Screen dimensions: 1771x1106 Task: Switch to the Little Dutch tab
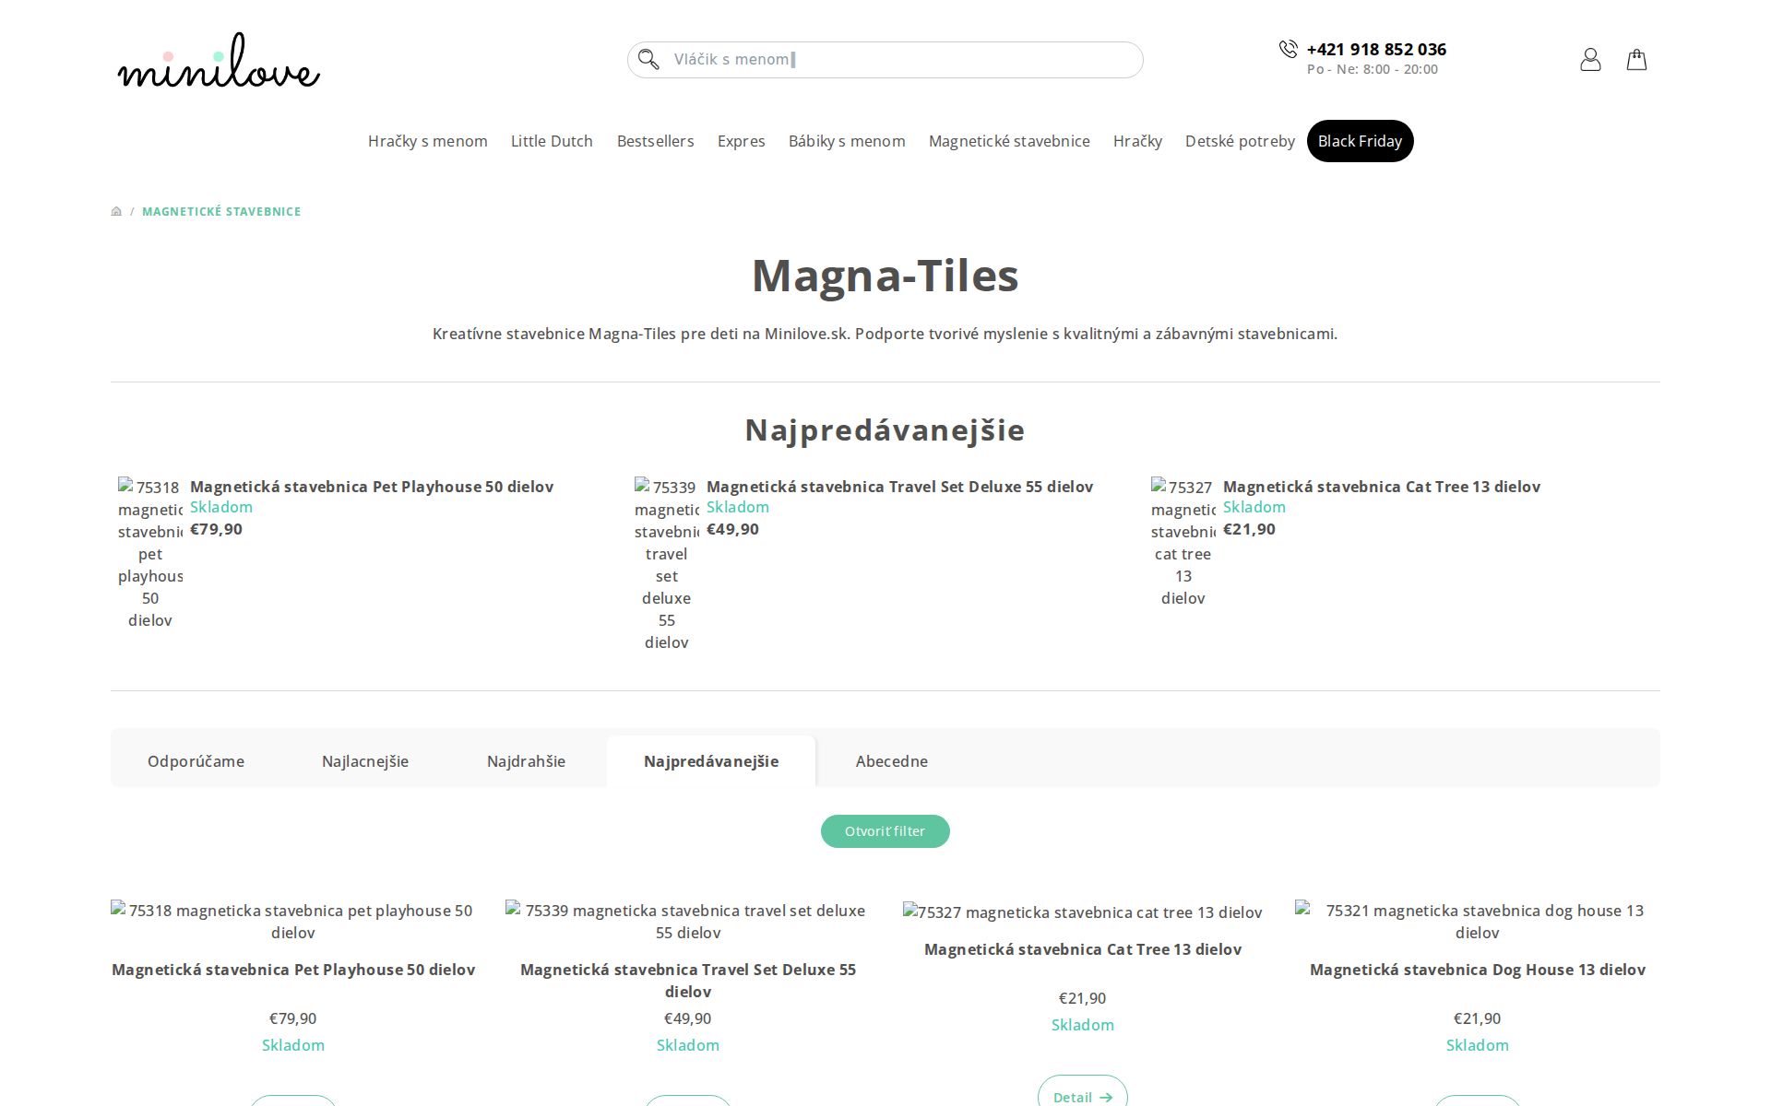[x=552, y=141]
